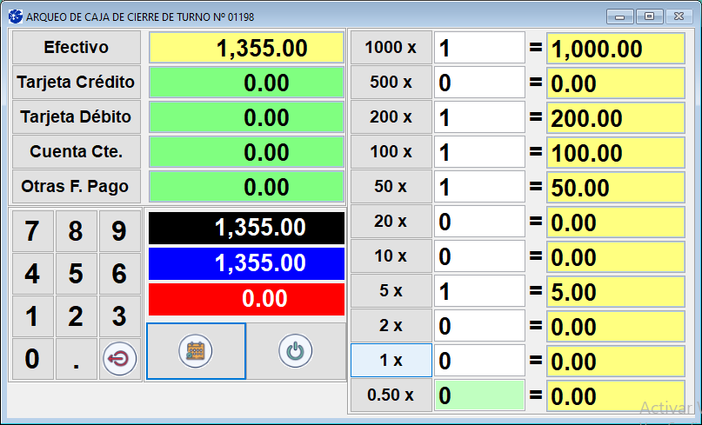Click the 20 x denomination label button
This screenshot has height=425, width=702.
[391, 222]
